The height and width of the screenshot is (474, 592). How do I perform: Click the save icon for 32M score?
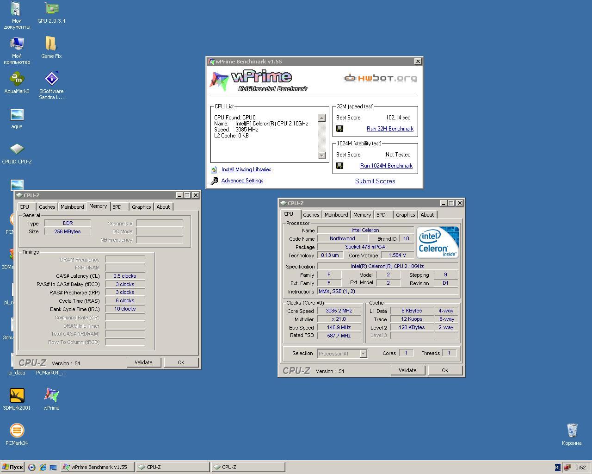(339, 129)
